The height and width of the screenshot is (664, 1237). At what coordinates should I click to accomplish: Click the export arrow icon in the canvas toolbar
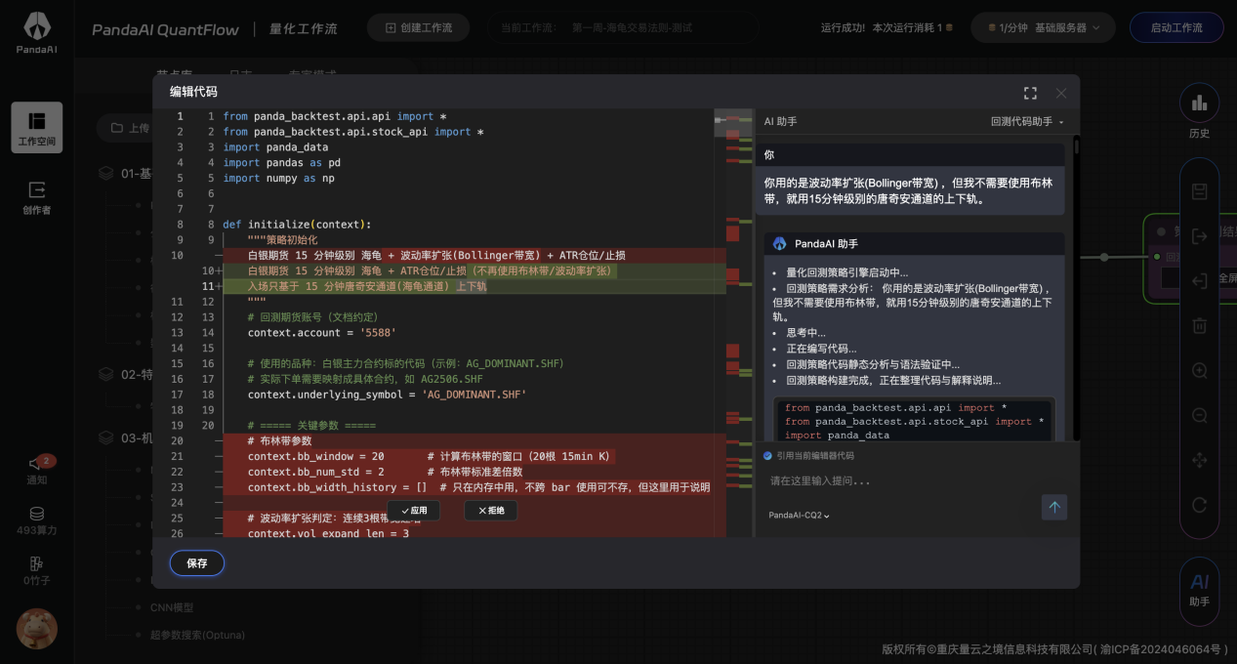click(1200, 235)
